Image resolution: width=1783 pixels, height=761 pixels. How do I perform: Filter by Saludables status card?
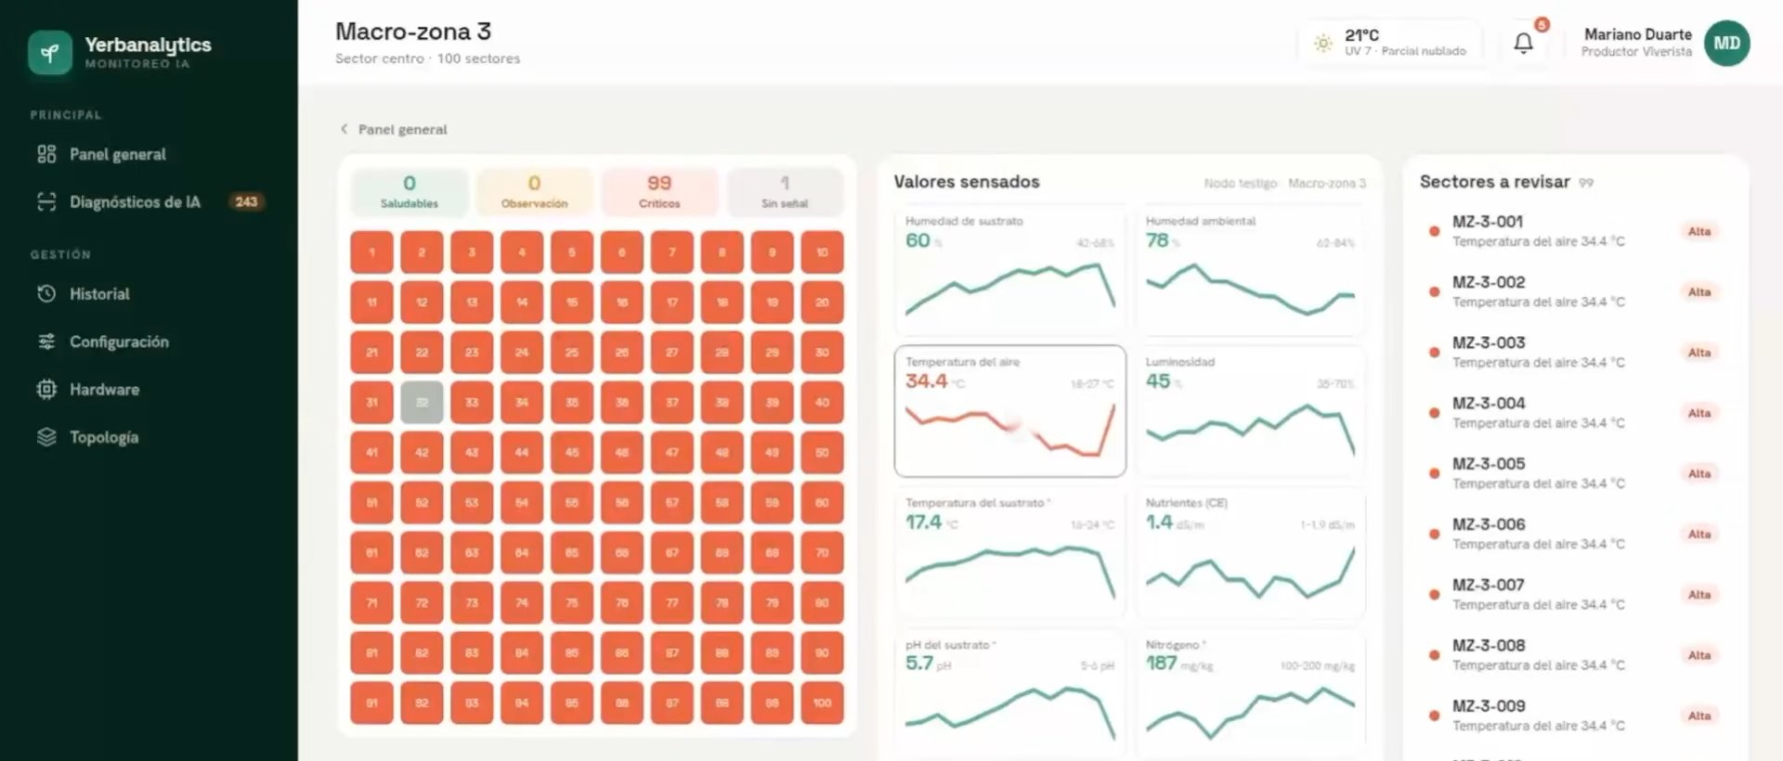coord(410,191)
